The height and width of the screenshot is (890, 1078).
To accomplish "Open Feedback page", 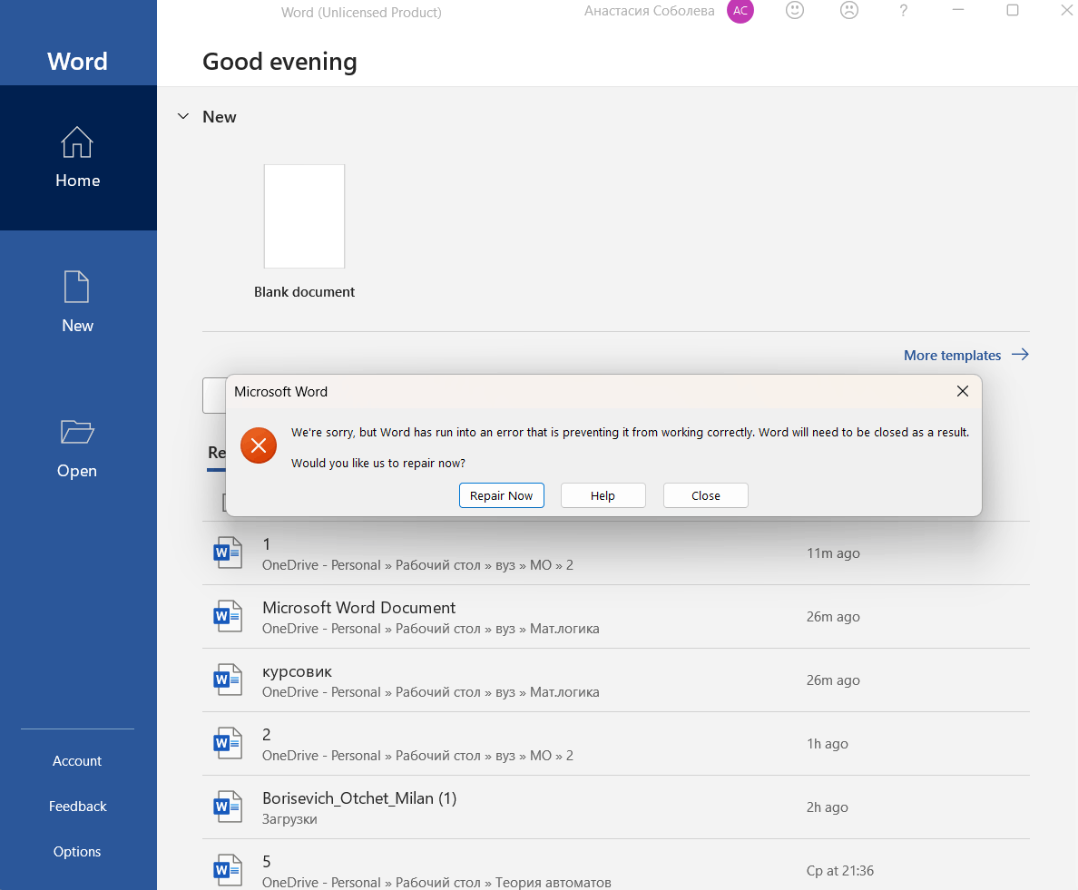I will (77, 807).
